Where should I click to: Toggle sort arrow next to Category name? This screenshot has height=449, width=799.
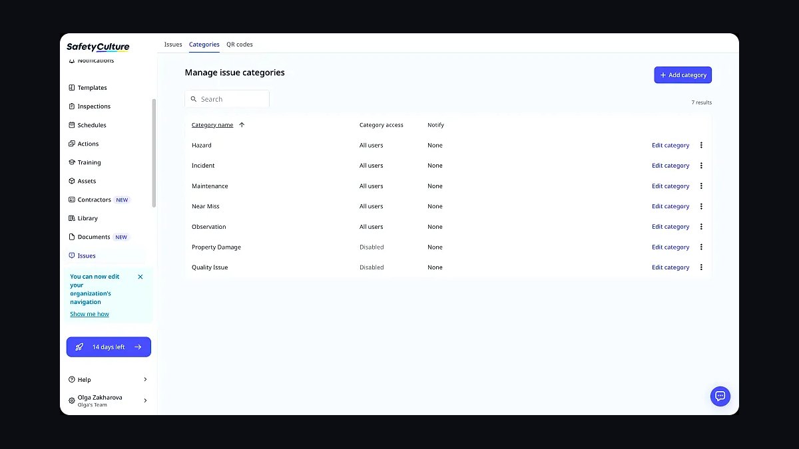[x=242, y=125]
